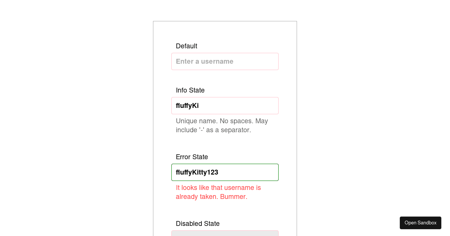The height and width of the screenshot is (236, 450).
Task: Click the top edge of the form card
Action: 225,21
